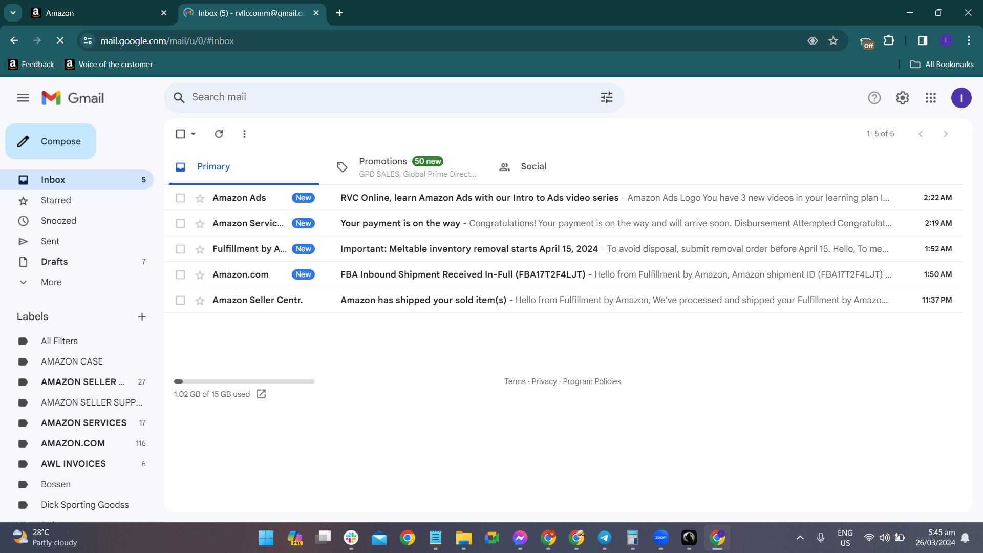Open the Program Policies link
The width and height of the screenshot is (983, 553).
592,381
